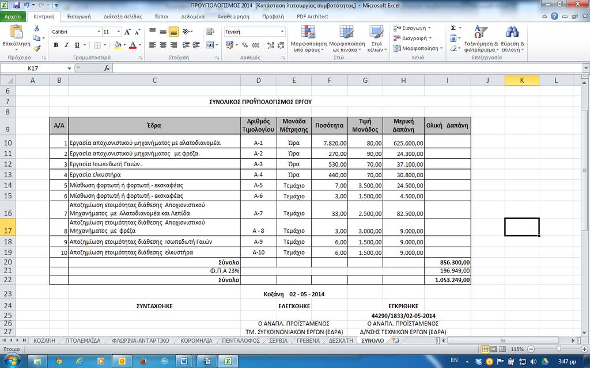The width and height of the screenshot is (590, 368).
Task: Switch to the Εισαγωγή ribbon tab
Action: (x=79, y=17)
